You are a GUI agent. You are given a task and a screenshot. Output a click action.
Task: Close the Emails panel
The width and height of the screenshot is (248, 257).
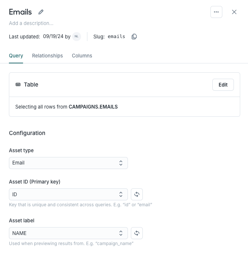234,12
